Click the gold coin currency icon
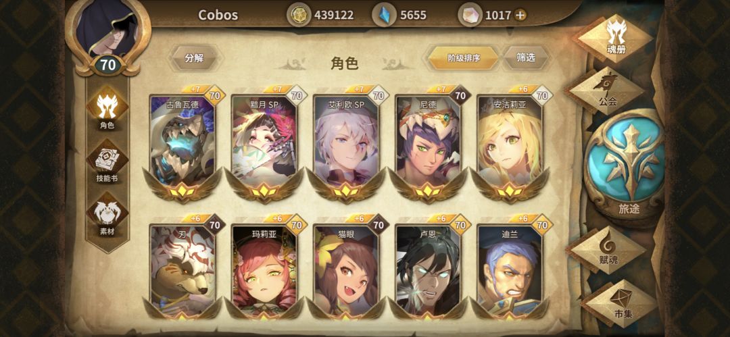This screenshot has width=730, height=337. point(299,15)
